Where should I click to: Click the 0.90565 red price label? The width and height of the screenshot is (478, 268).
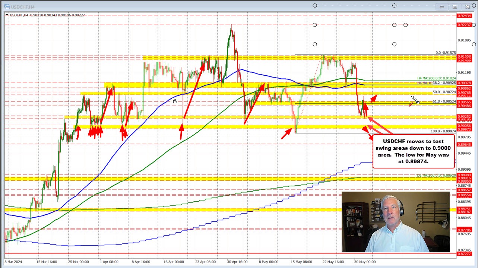pyautogui.click(x=464, y=102)
